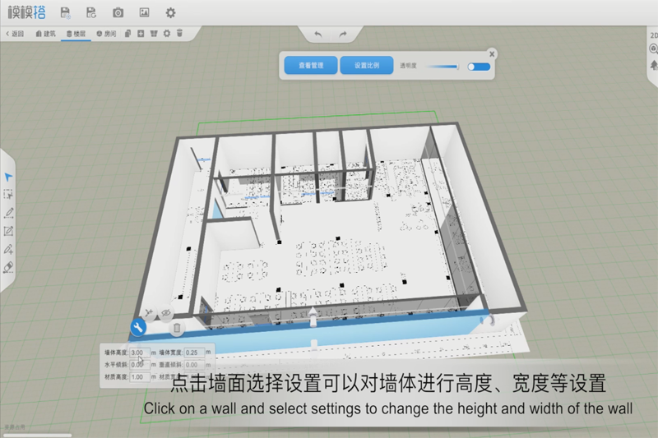Click the 设置比例 button
This screenshot has height=438, width=658.
coord(367,66)
